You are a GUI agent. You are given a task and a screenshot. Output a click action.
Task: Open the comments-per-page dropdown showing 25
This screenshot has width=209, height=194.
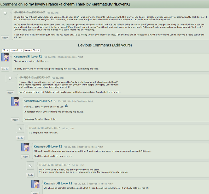point(5,50)
